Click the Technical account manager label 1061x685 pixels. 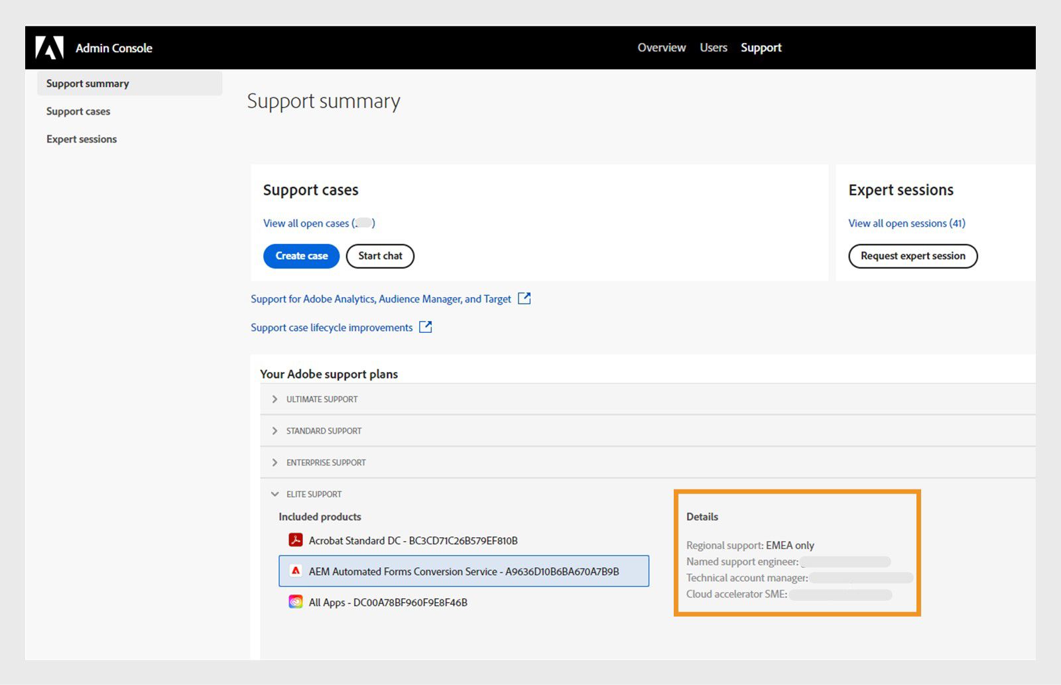click(x=747, y=578)
